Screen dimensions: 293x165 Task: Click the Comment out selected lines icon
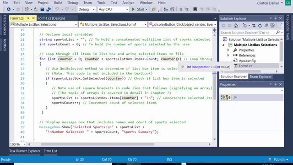tap(180, 9)
